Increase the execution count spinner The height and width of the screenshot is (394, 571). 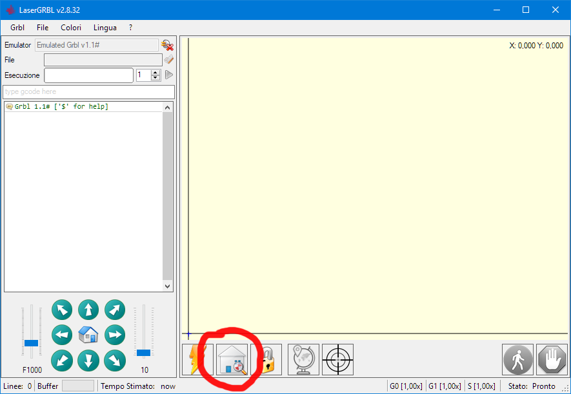click(x=155, y=72)
